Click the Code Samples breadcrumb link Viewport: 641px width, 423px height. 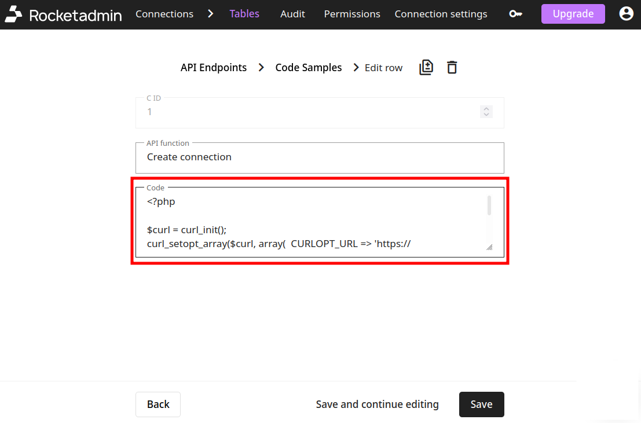[x=308, y=67]
